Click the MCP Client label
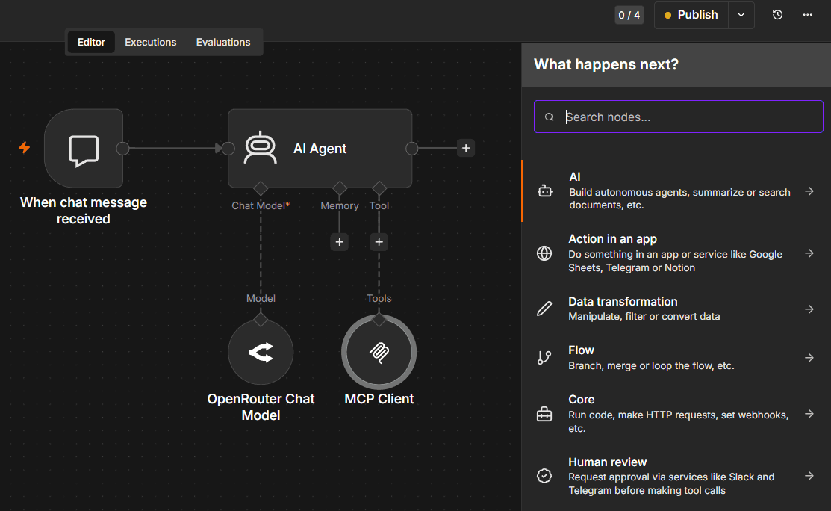 click(379, 399)
